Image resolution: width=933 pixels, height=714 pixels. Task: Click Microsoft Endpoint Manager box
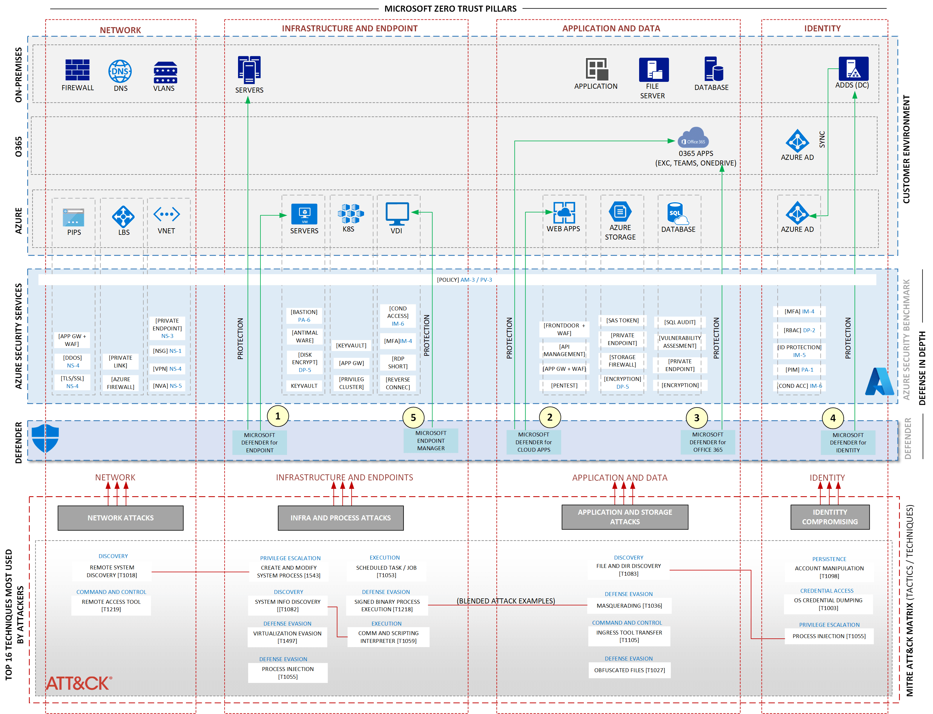pos(430,440)
